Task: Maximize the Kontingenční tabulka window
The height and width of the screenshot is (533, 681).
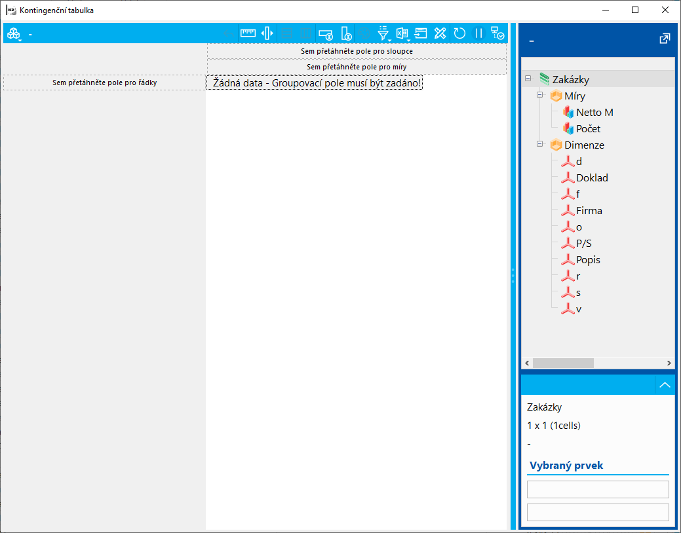Action: pyautogui.click(x=635, y=10)
